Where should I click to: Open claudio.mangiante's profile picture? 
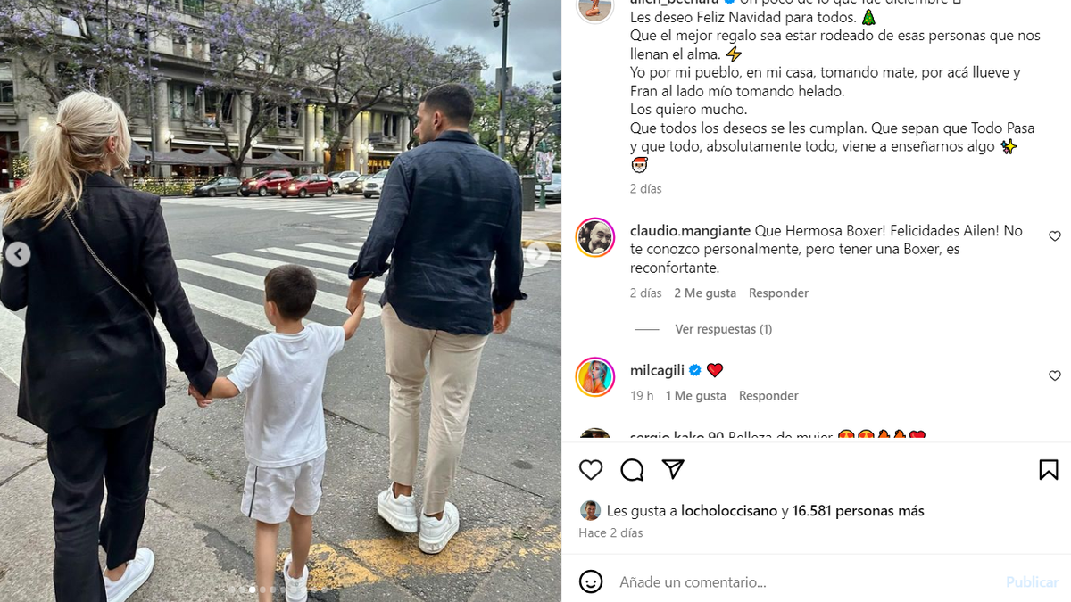tap(595, 237)
